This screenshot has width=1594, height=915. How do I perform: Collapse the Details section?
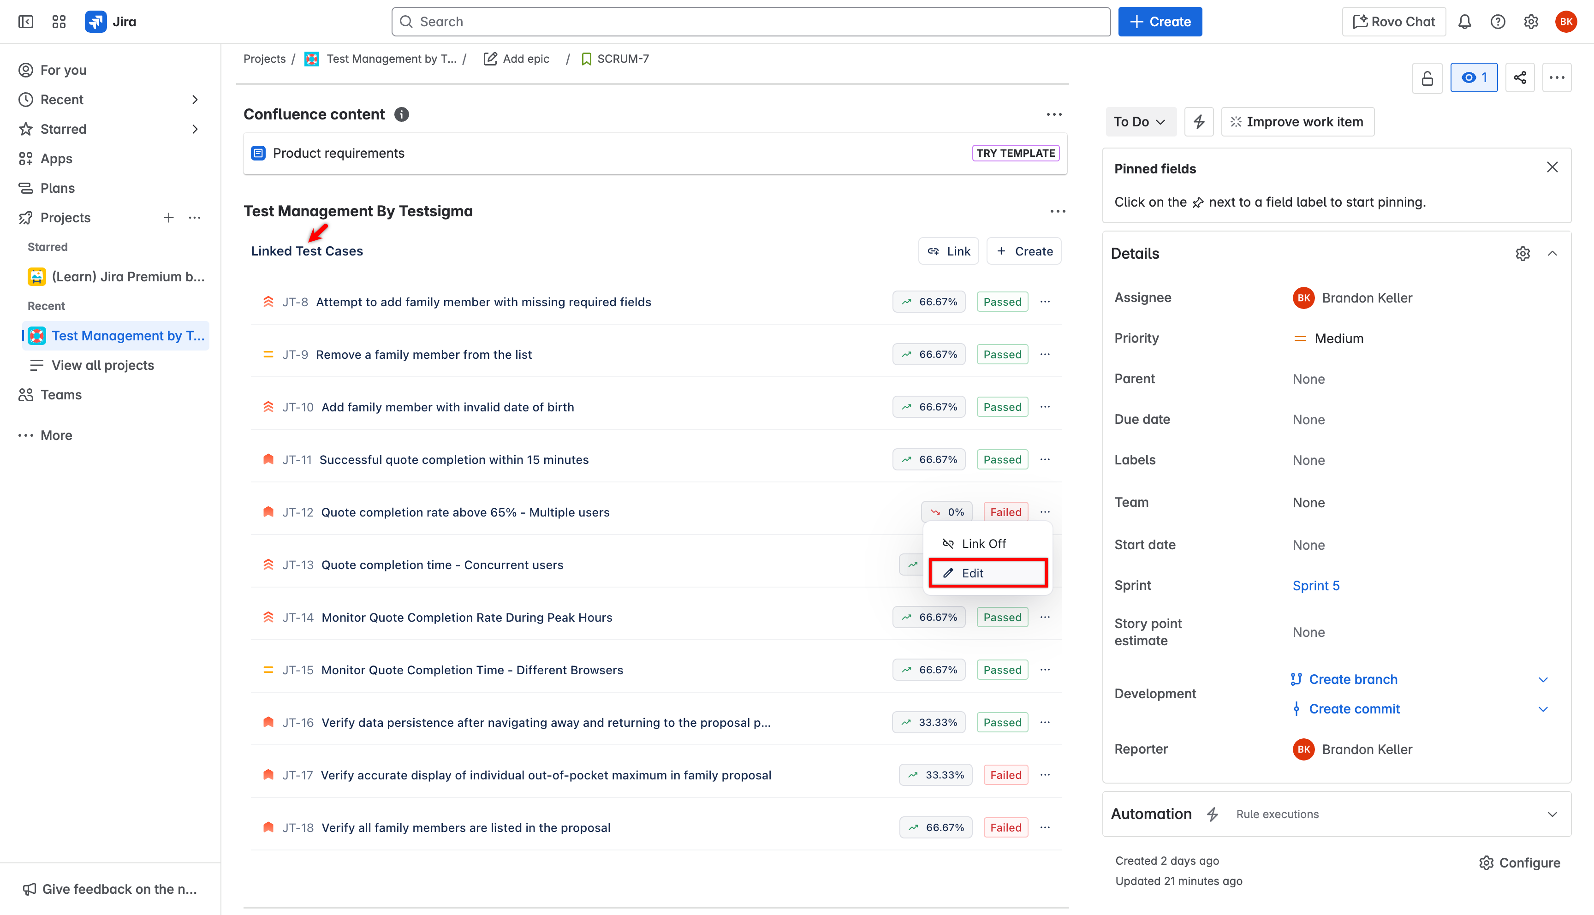tap(1552, 254)
